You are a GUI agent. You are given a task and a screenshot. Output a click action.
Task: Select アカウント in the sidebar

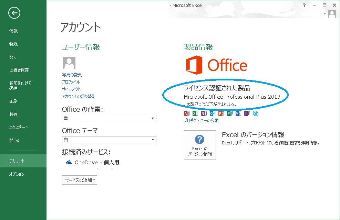23,161
